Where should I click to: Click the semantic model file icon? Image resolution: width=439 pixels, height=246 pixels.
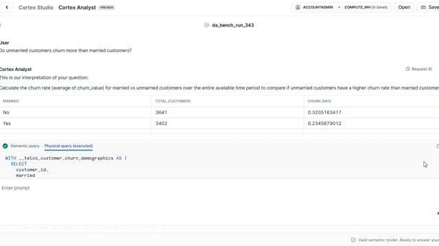(x=206, y=25)
